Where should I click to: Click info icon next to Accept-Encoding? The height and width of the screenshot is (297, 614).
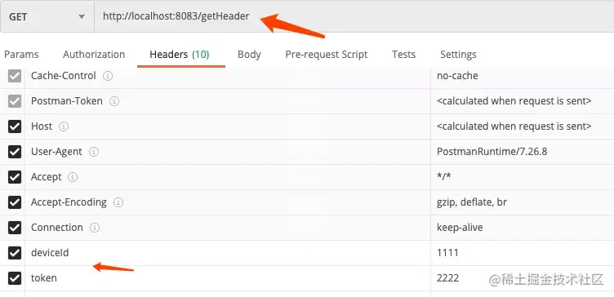pos(118,202)
